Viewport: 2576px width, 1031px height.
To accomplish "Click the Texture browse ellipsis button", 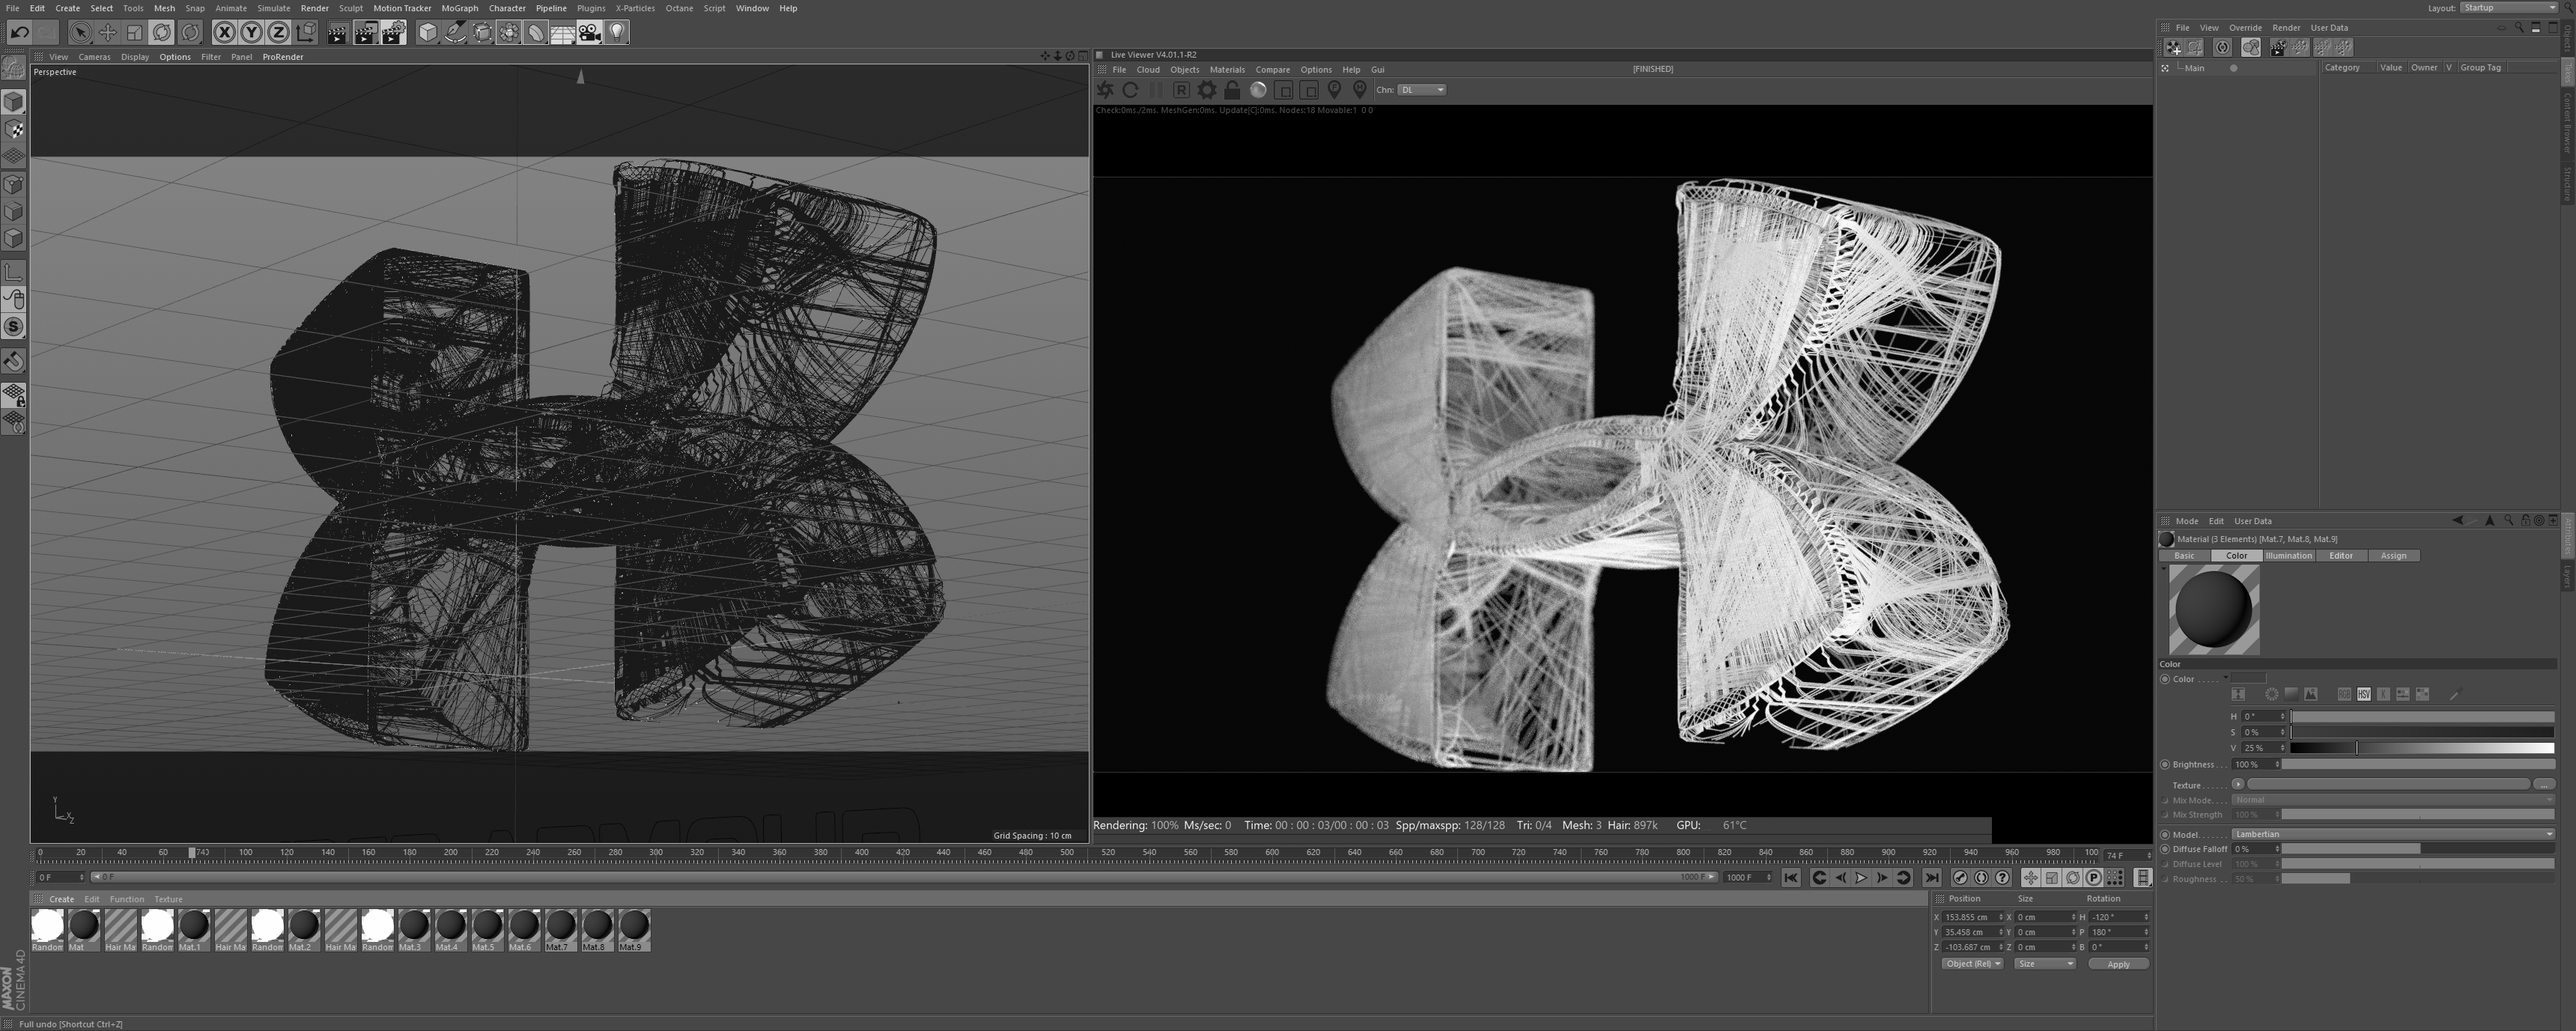I will [2544, 784].
